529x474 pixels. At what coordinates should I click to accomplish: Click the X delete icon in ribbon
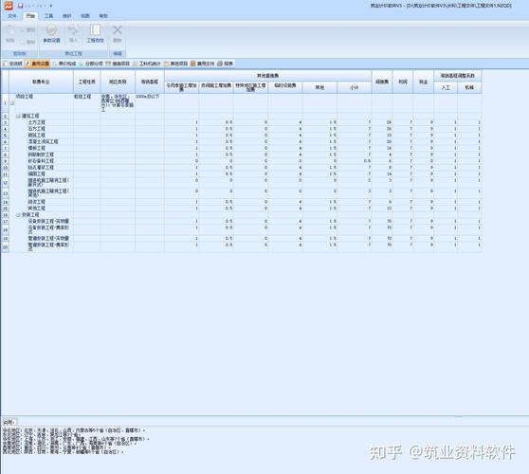tap(117, 30)
